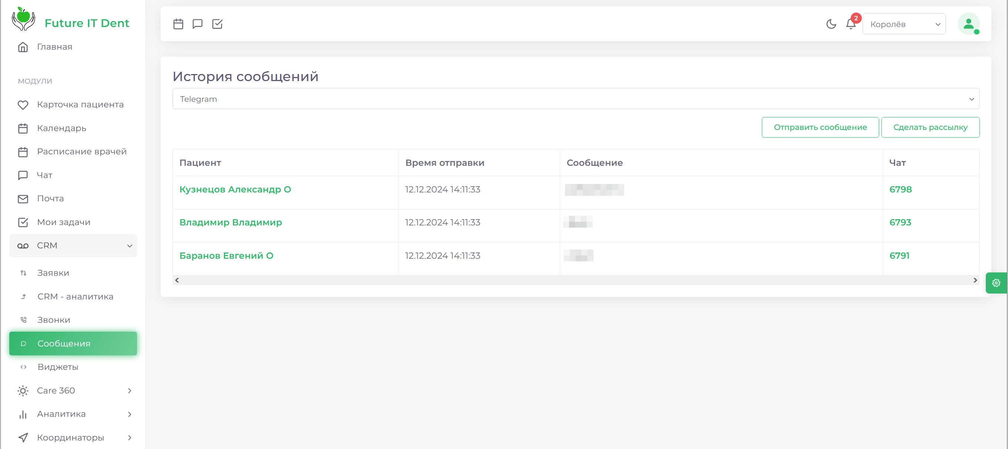Click the check-square icon beside Мои задачи
Screen dimensions: 1008x449
click(23, 222)
